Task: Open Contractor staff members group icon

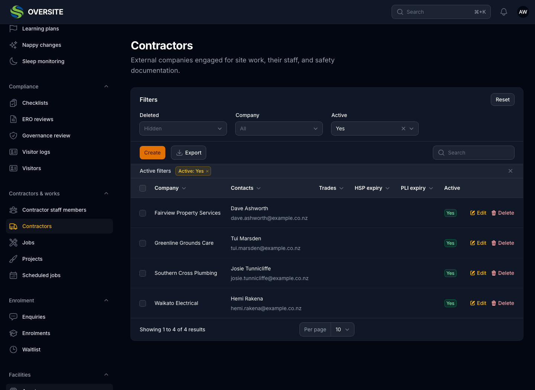Action: click(13, 210)
